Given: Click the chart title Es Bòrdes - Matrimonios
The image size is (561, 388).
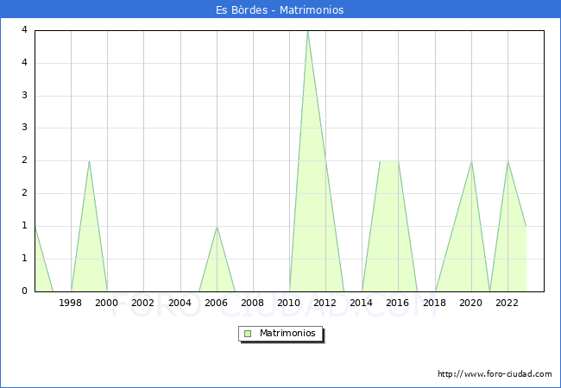Looking at the screenshot, I should (x=280, y=10).
